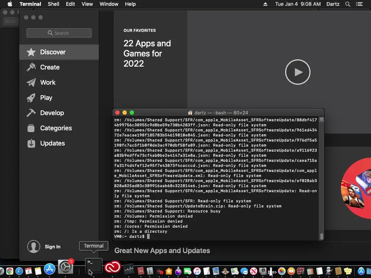Open Font Book from the Dock
Image resolution: width=371 pixels, height=278 pixels.
150,271
